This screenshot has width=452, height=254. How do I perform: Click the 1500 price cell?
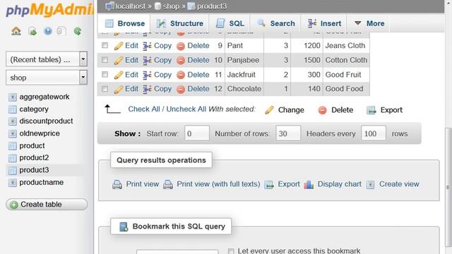(x=307, y=60)
